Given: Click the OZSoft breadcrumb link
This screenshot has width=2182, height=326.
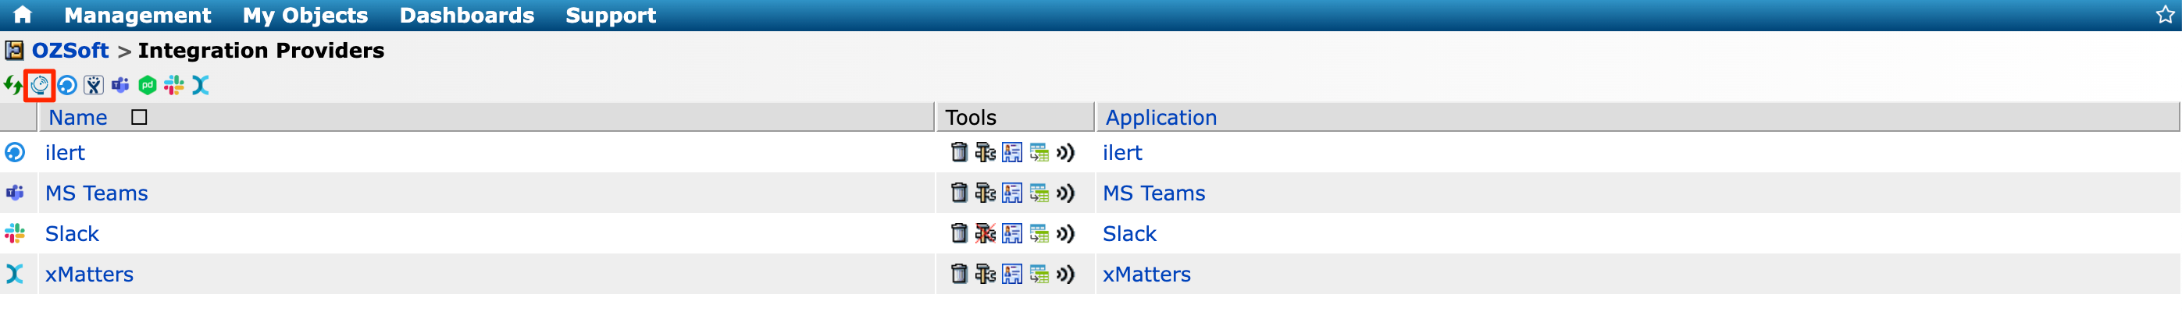Looking at the screenshot, I should (x=70, y=51).
